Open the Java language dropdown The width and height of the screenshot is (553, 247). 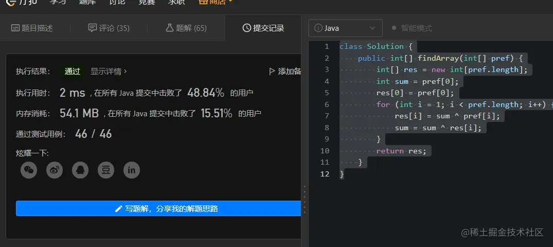pyautogui.click(x=345, y=28)
